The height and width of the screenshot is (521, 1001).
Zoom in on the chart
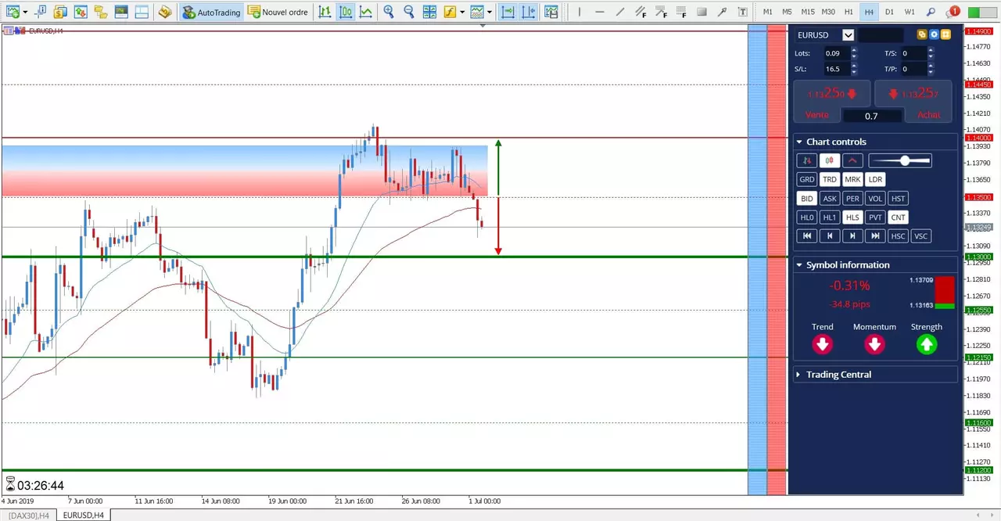point(389,12)
